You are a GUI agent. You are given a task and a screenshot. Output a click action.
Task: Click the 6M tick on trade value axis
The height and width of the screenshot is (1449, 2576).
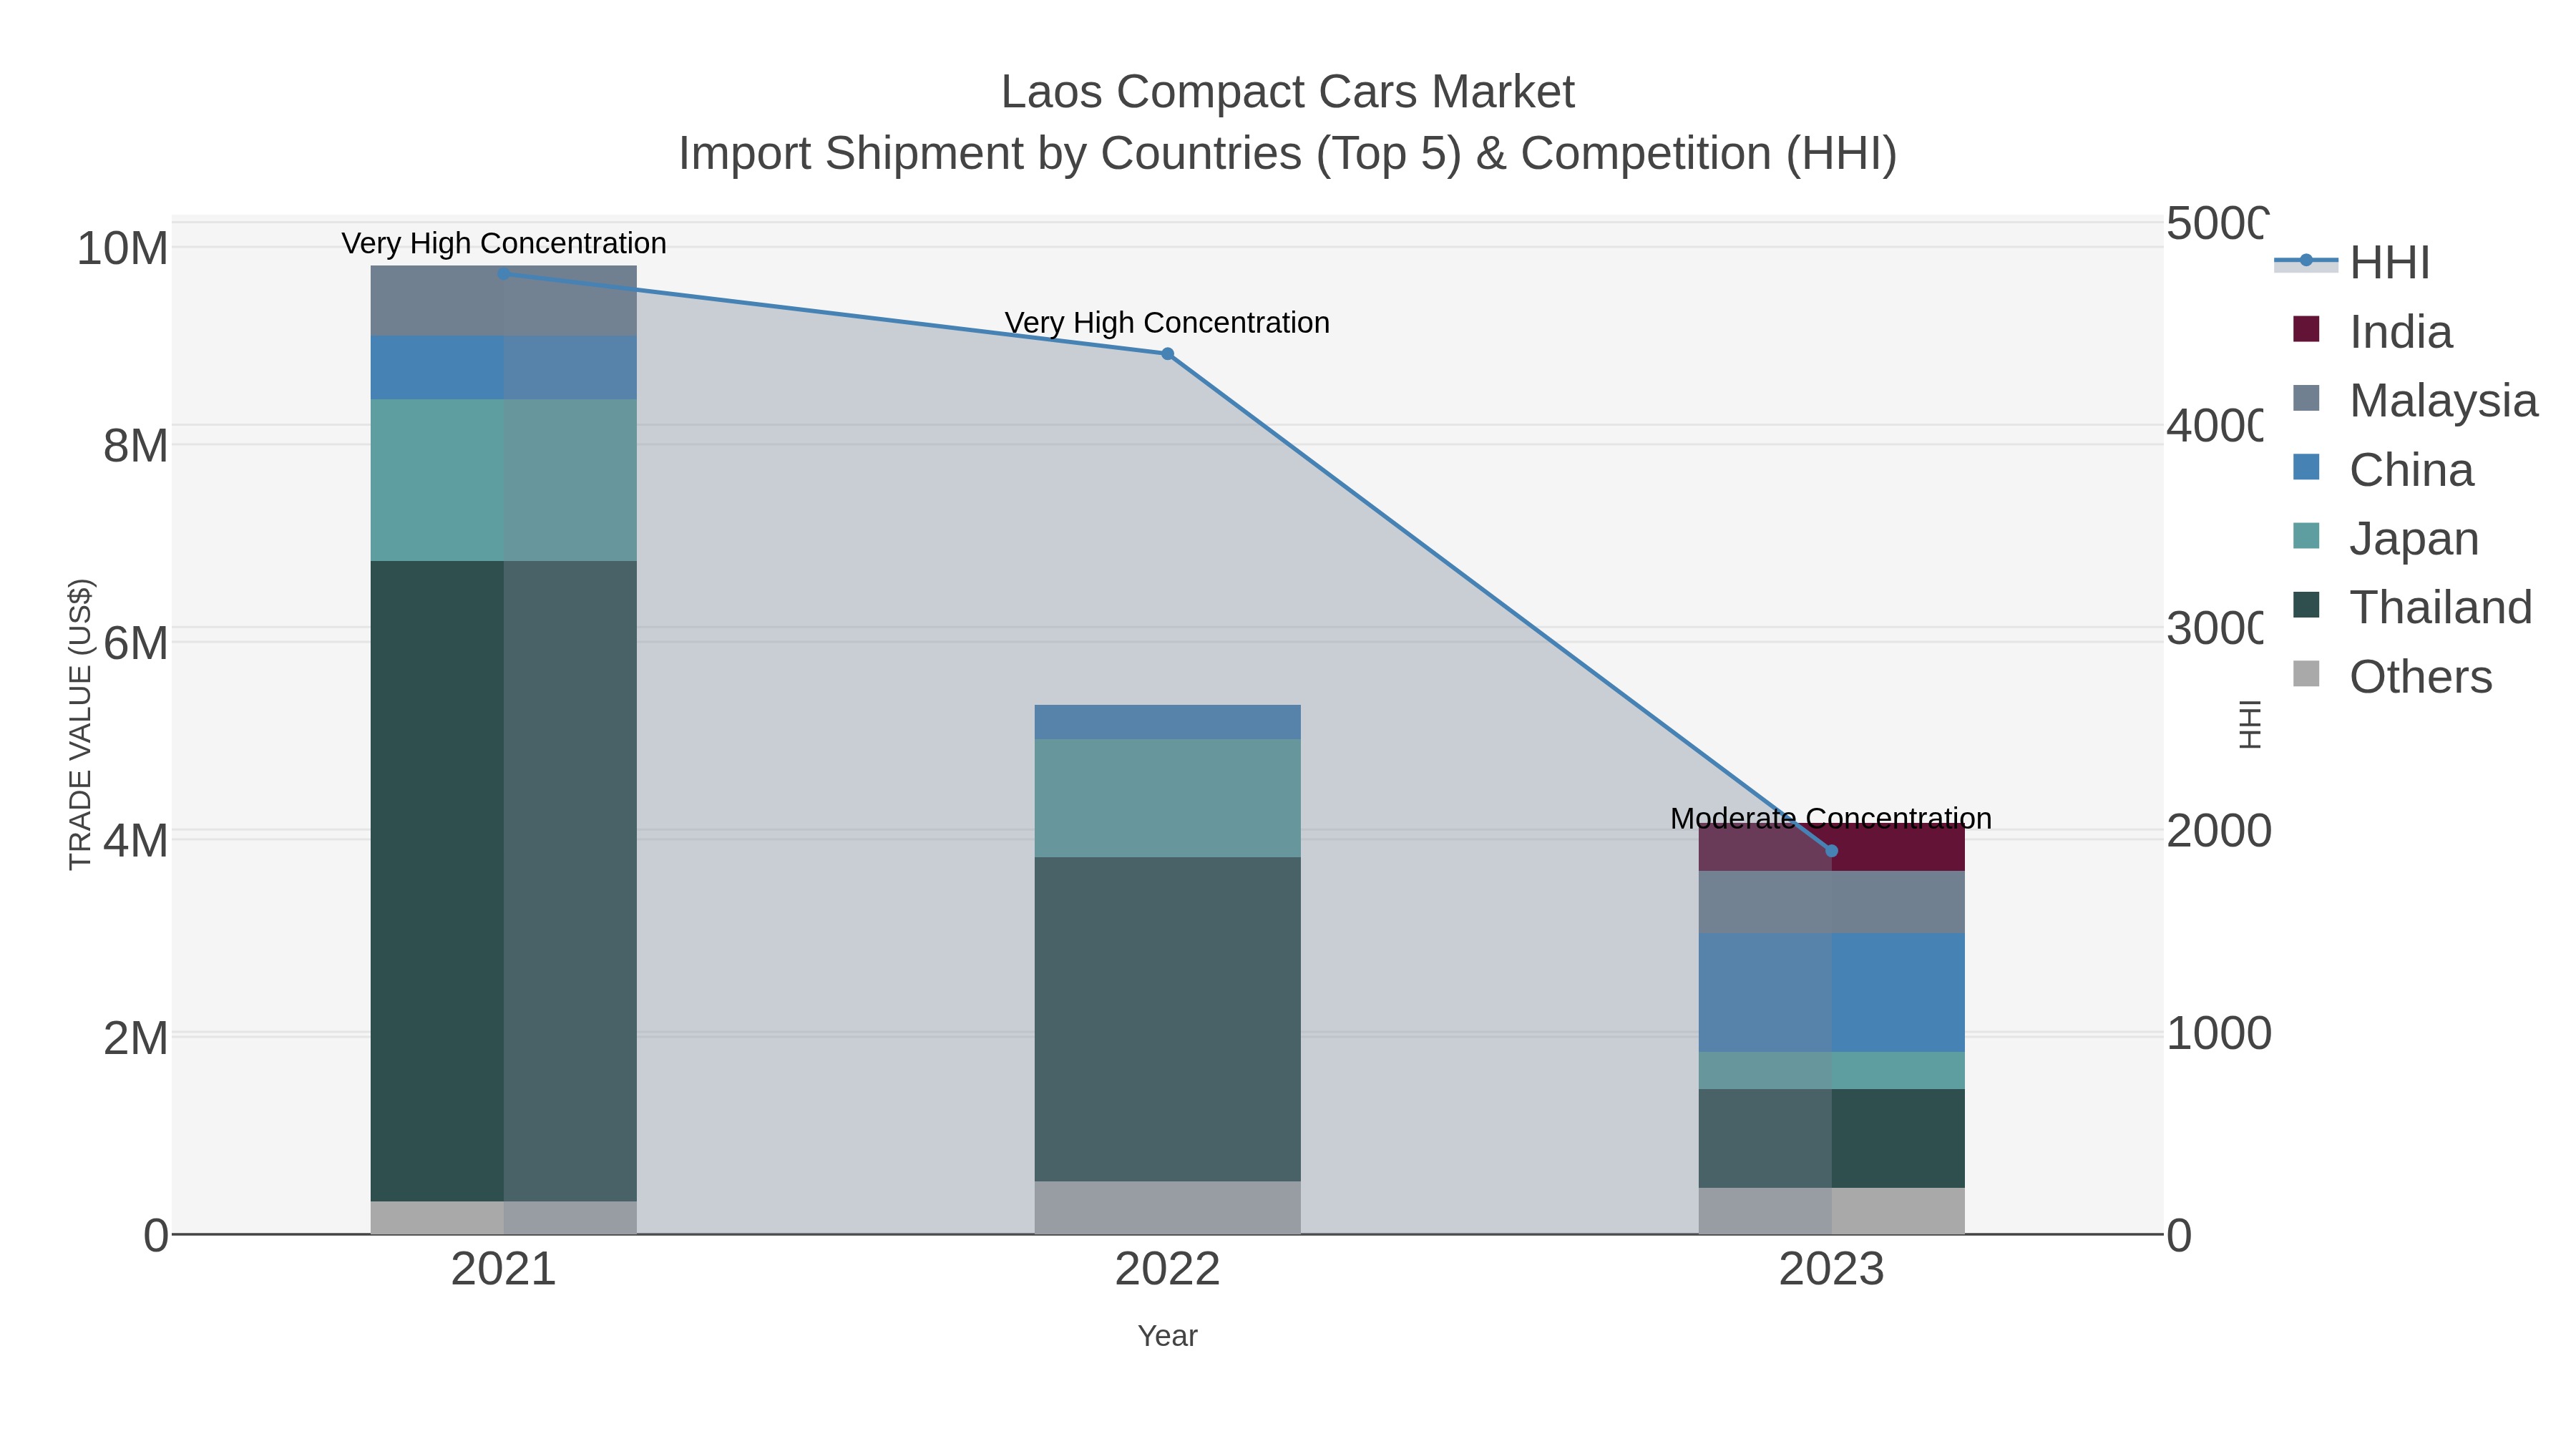[135, 644]
